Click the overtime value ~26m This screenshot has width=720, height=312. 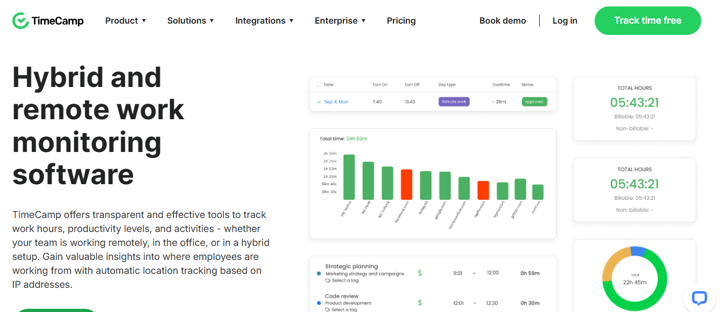pyautogui.click(x=499, y=101)
